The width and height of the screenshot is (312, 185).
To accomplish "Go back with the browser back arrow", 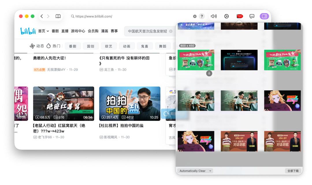I will tap(41, 16).
